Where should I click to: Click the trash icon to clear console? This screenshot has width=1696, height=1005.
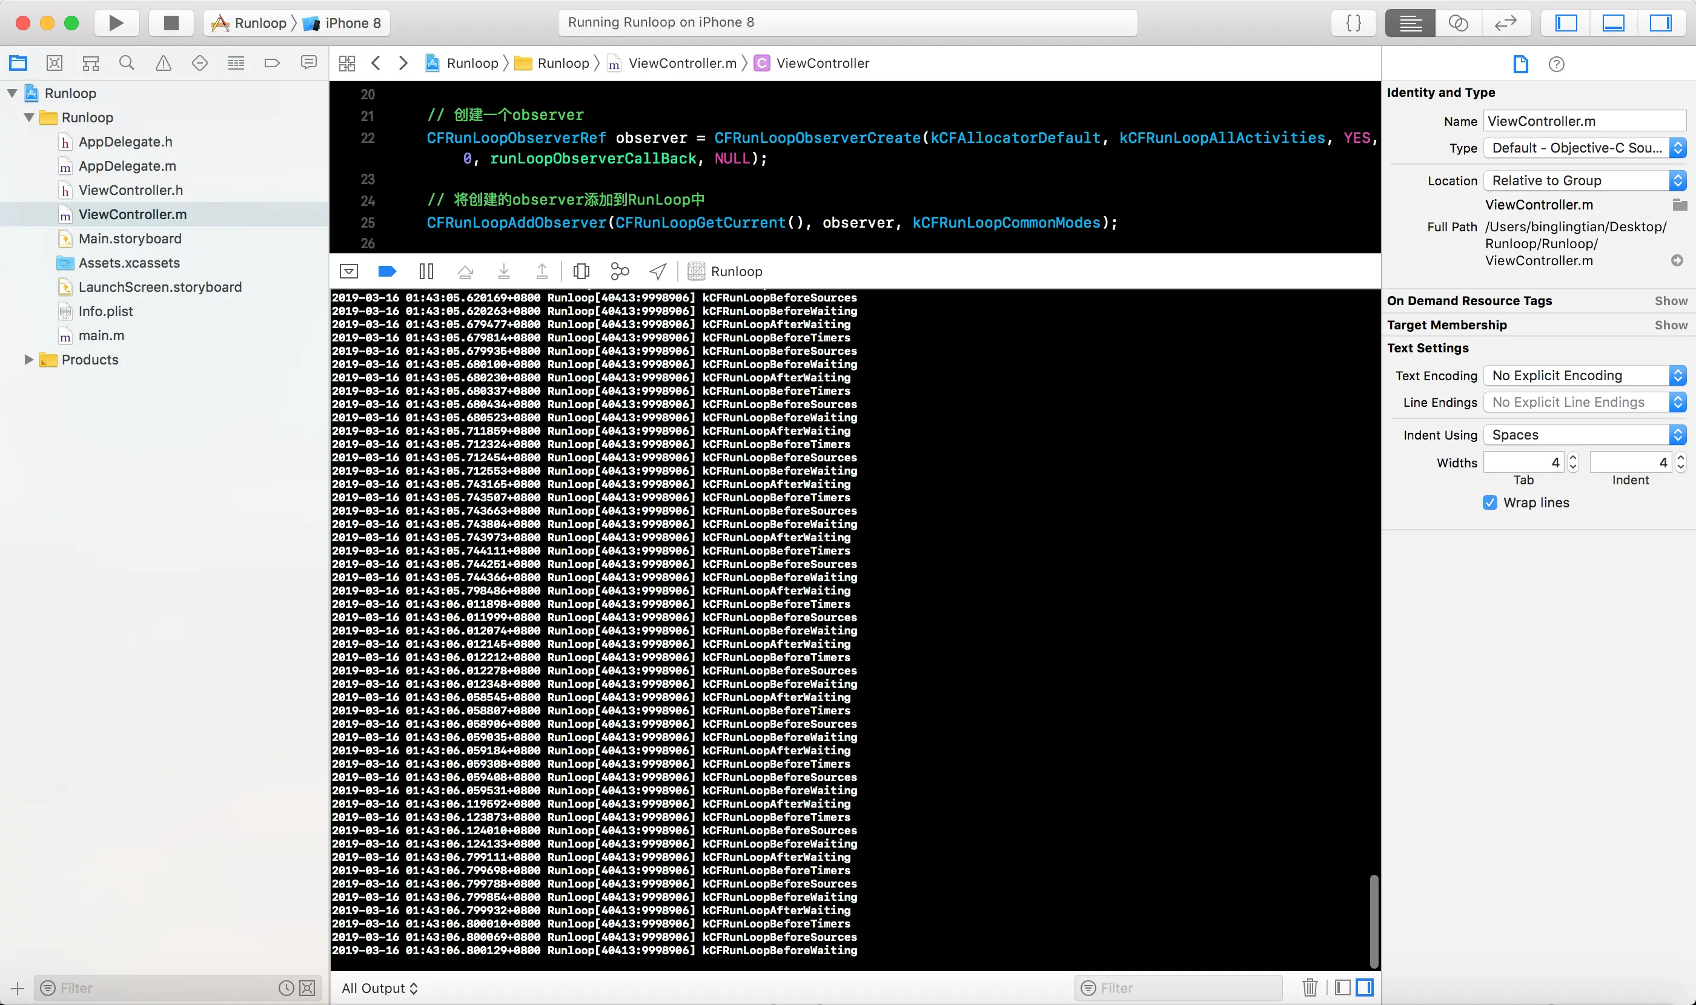(1310, 987)
